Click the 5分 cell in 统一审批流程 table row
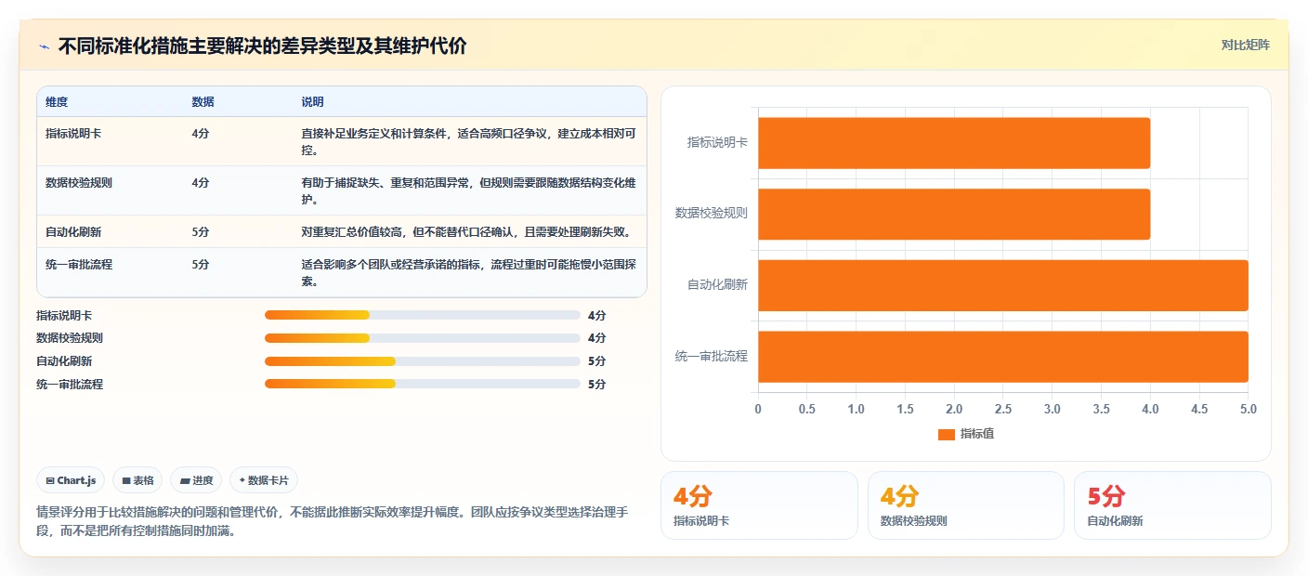 tap(201, 264)
